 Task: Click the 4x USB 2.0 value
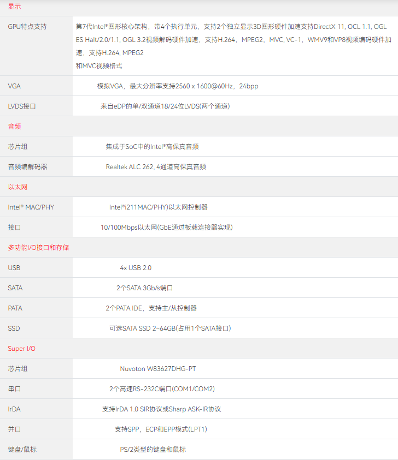[x=136, y=268]
